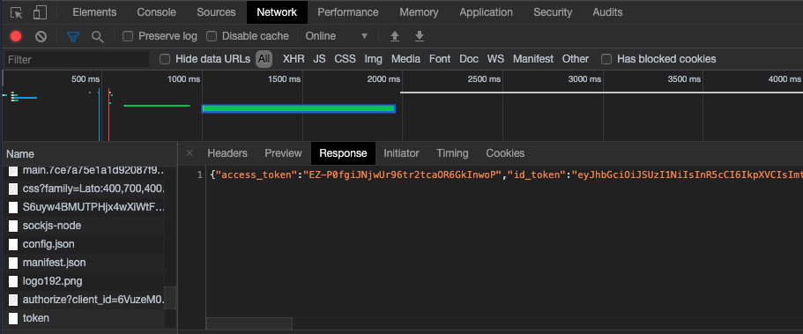The height and width of the screenshot is (334, 803).
Task: Click the export HAR download arrow
Action: [x=420, y=36]
